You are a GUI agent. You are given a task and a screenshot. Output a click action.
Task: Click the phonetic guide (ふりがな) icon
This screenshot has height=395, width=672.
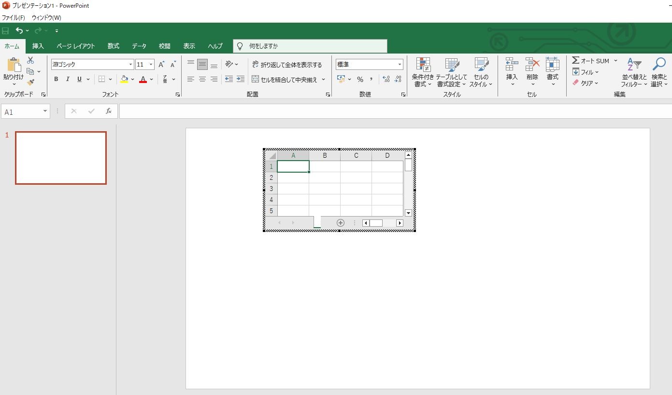pyautogui.click(x=165, y=79)
